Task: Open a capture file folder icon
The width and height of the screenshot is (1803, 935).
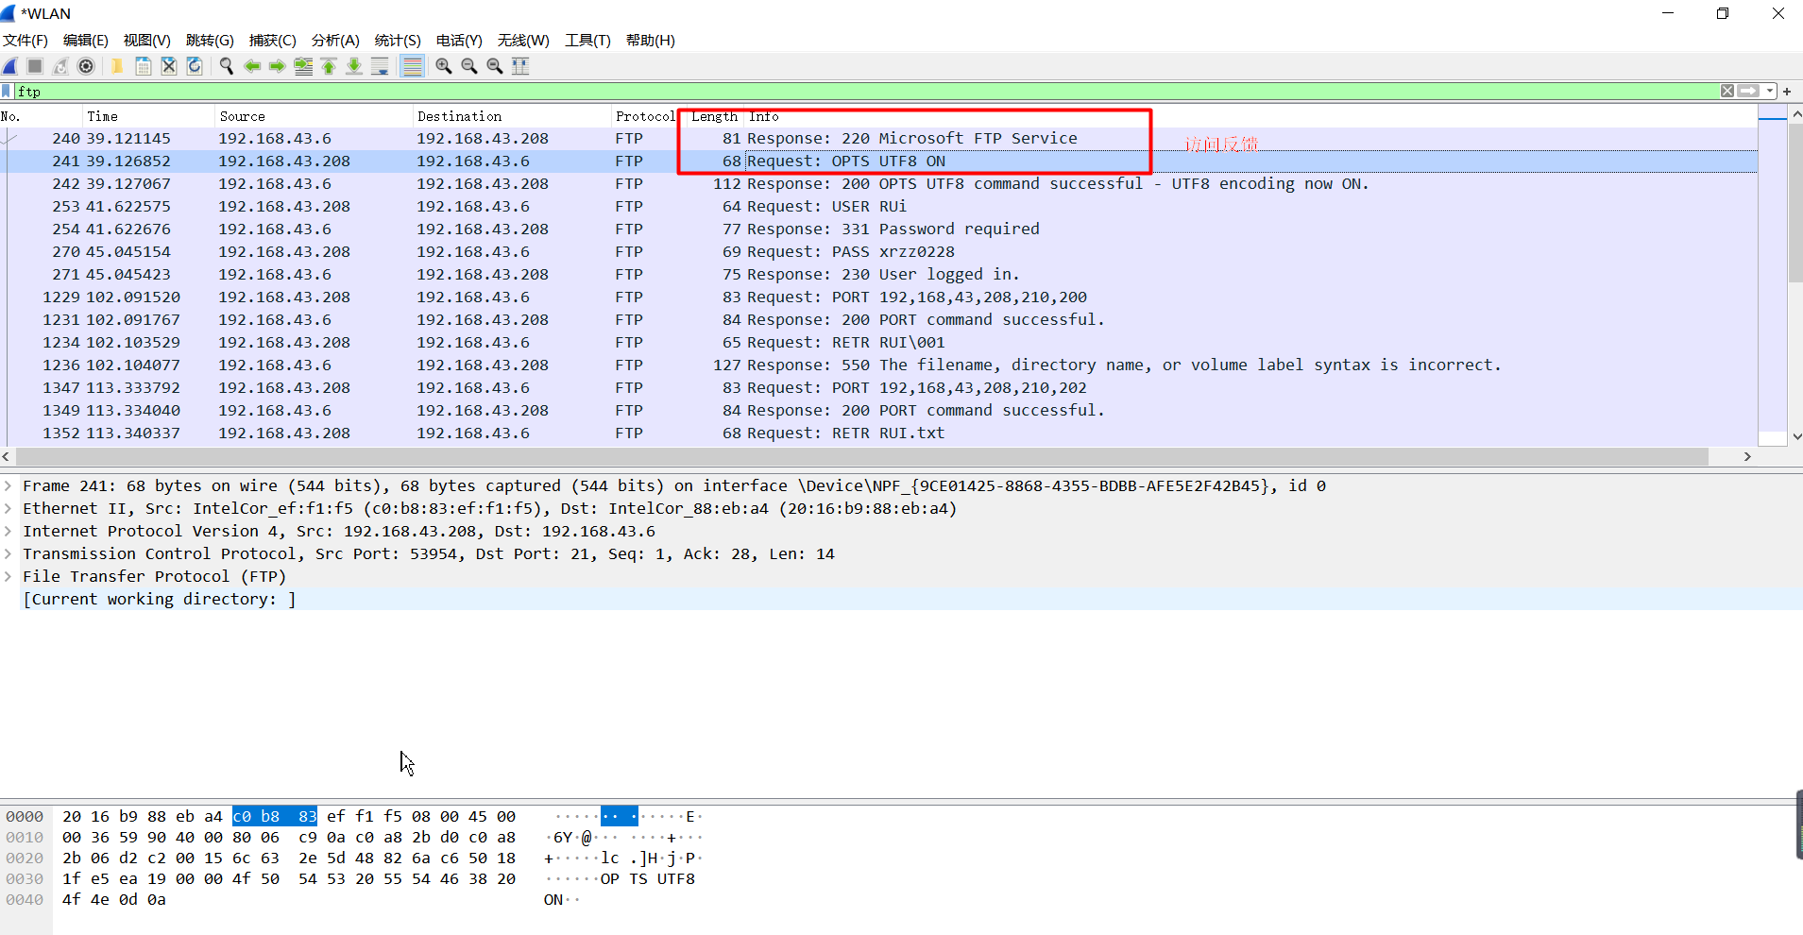Action: pos(117,66)
